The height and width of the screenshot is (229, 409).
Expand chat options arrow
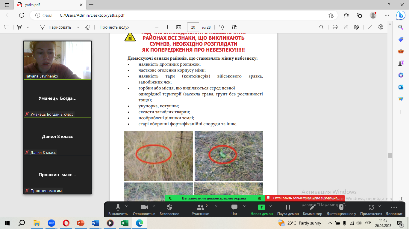pos(244,206)
